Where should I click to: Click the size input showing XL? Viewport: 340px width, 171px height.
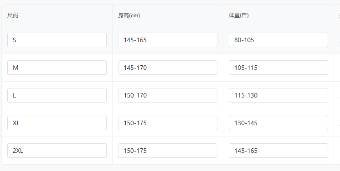57,123
